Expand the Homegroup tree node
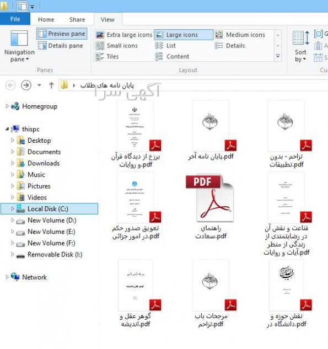 point(7,106)
